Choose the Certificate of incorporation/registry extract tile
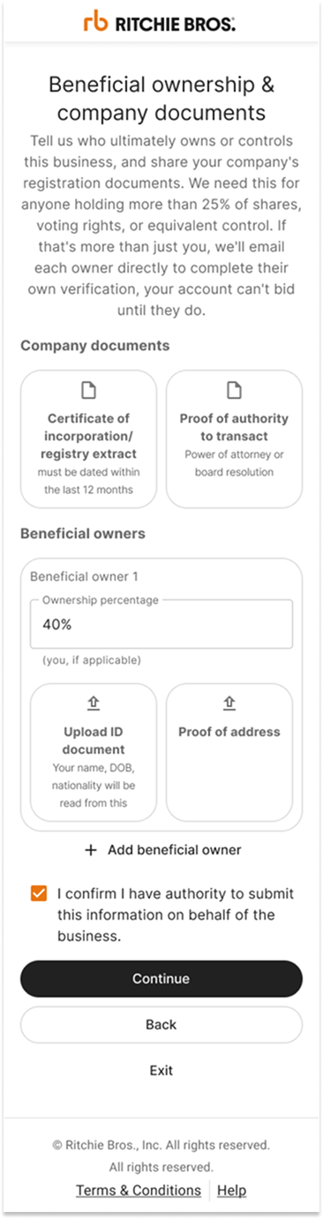323x1219 pixels. click(x=89, y=439)
